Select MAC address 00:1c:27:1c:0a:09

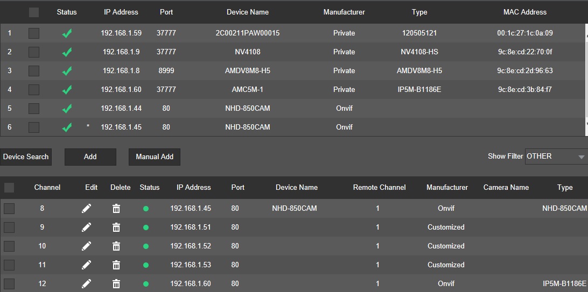(x=525, y=33)
